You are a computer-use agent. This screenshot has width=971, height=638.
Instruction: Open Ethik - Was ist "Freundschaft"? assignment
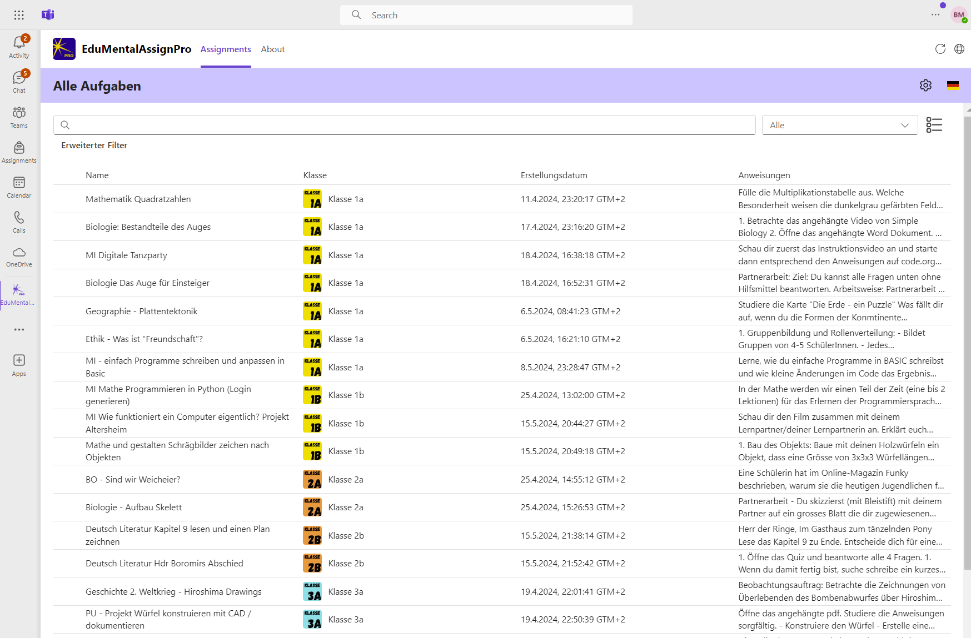(x=144, y=339)
